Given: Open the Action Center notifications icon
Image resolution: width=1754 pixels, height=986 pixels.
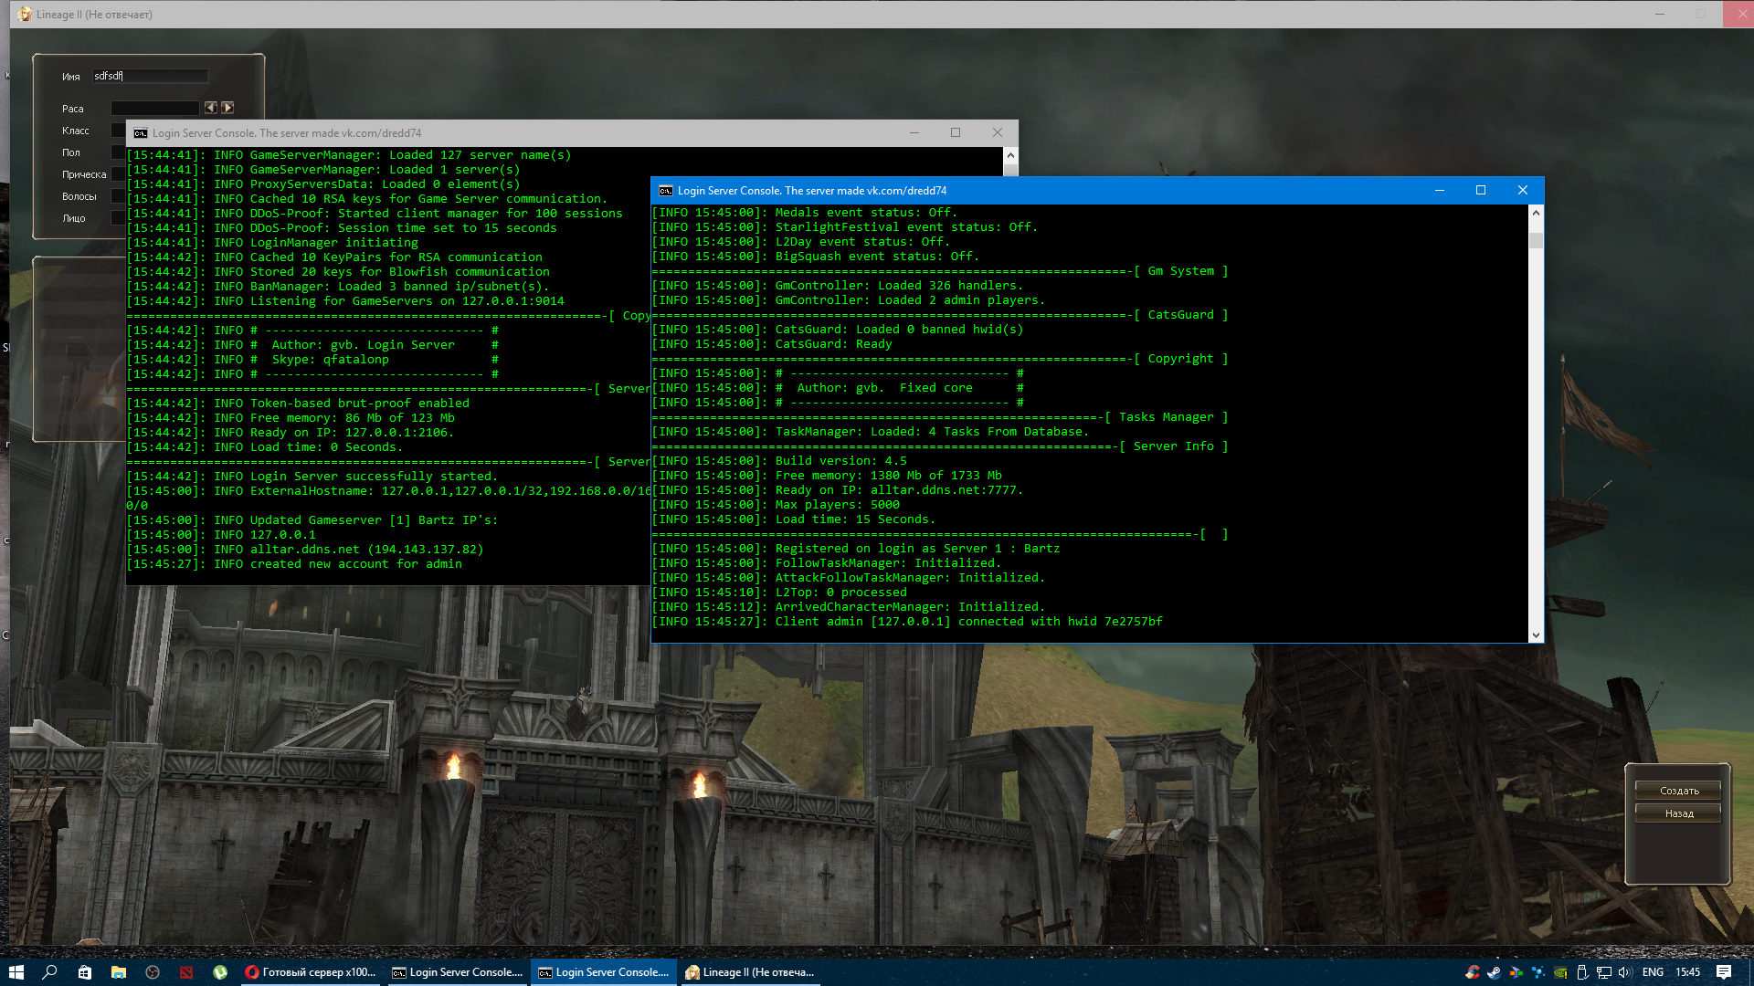Looking at the screenshot, I should [1724, 972].
